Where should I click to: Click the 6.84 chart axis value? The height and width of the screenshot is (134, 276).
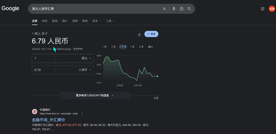tap(99, 56)
